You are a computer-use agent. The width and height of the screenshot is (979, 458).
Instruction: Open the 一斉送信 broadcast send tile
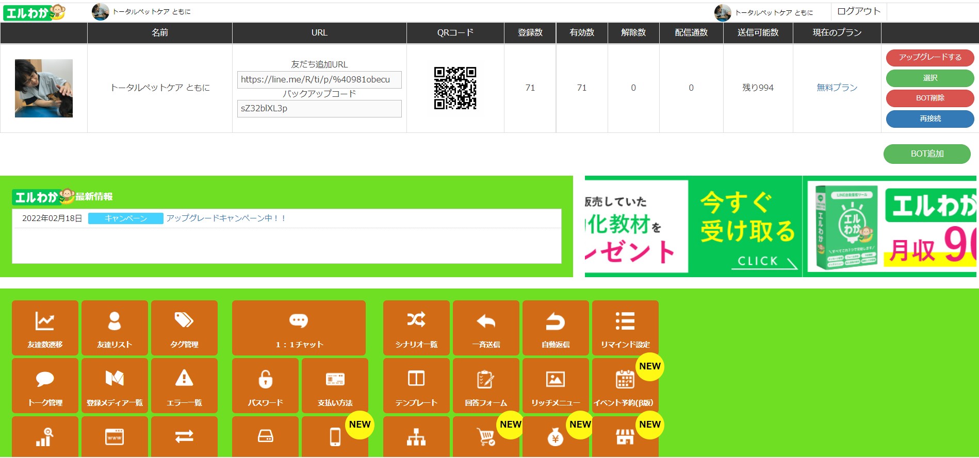[x=486, y=328]
